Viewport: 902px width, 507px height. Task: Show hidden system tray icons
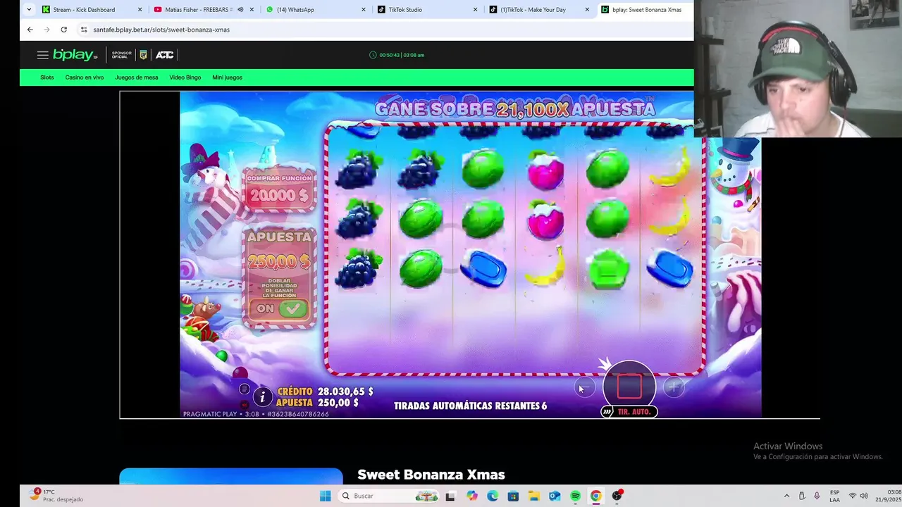786,496
